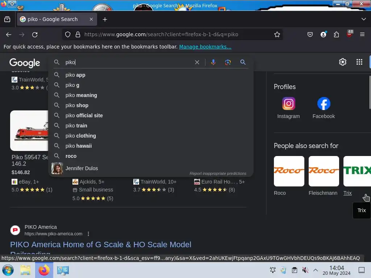Bookmark this page with star icon

(x=277, y=34)
